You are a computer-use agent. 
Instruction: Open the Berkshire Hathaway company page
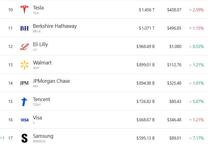pos(55,26)
